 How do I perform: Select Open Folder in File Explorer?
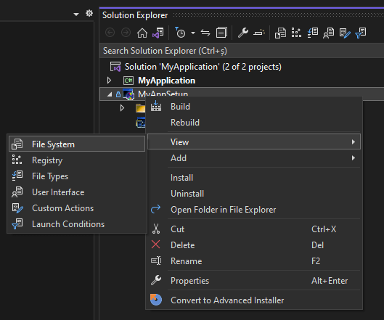tap(254, 210)
